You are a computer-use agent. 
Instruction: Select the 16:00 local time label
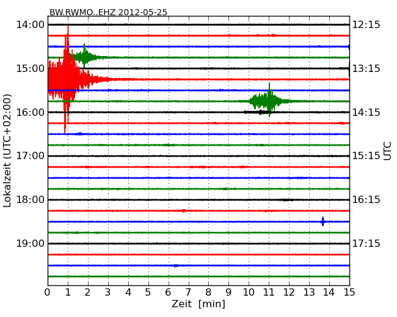pos(30,112)
